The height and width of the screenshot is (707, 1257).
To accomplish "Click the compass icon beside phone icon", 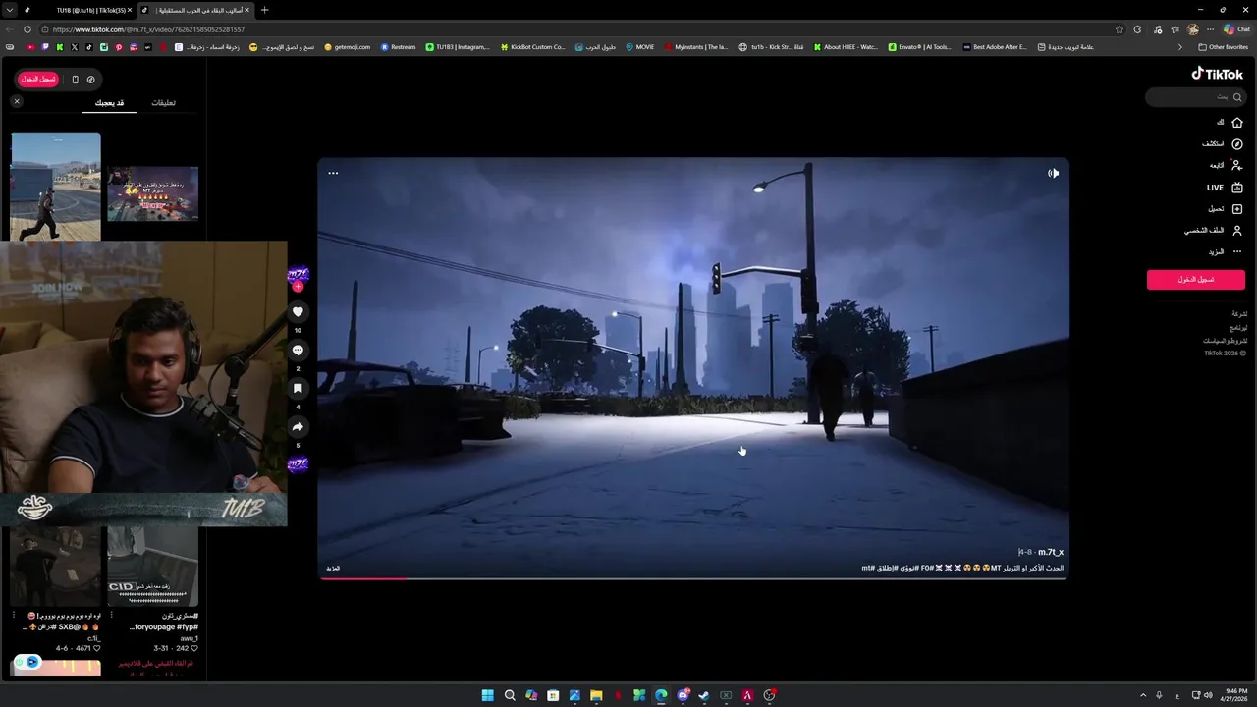I will 91,80.
